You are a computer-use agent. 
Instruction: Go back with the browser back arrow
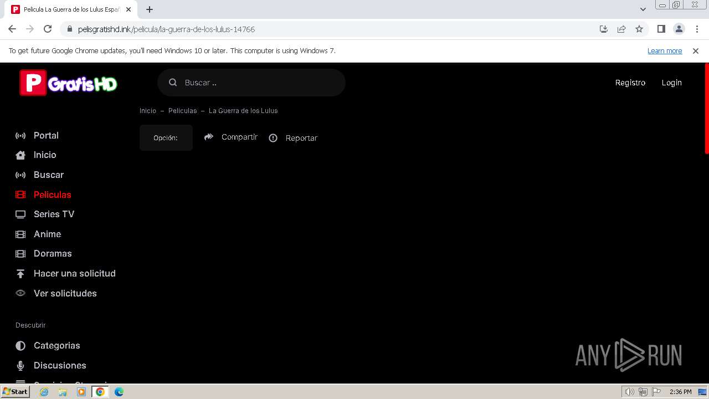[12, 29]
